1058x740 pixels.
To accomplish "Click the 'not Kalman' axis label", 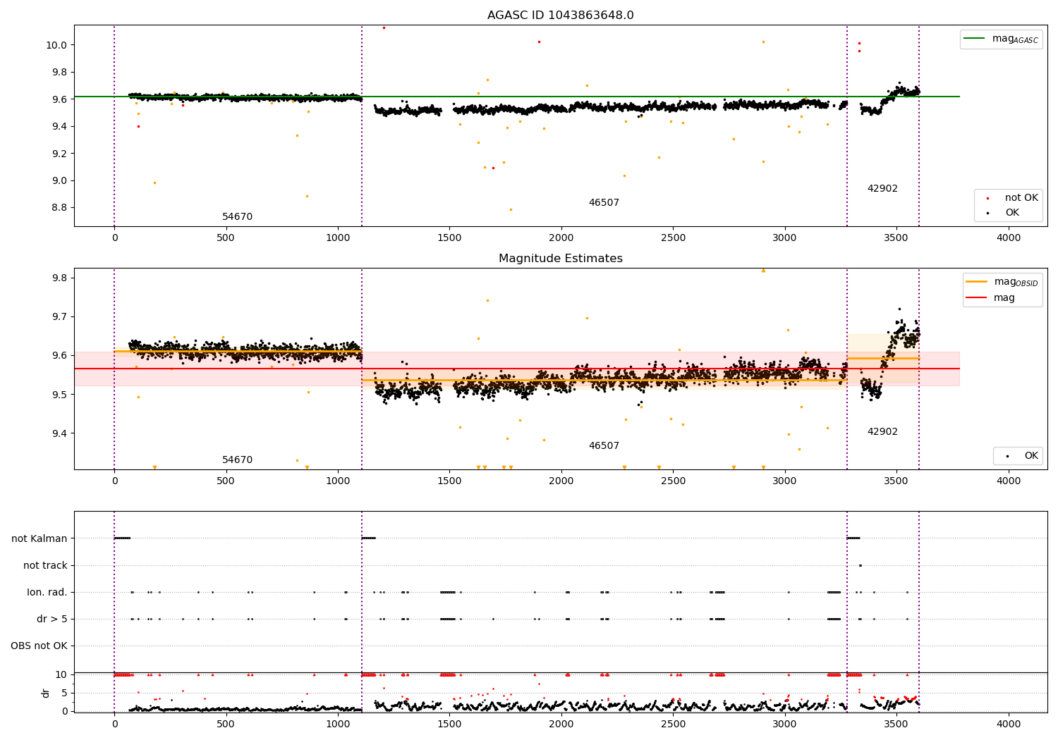I will 39,538.
